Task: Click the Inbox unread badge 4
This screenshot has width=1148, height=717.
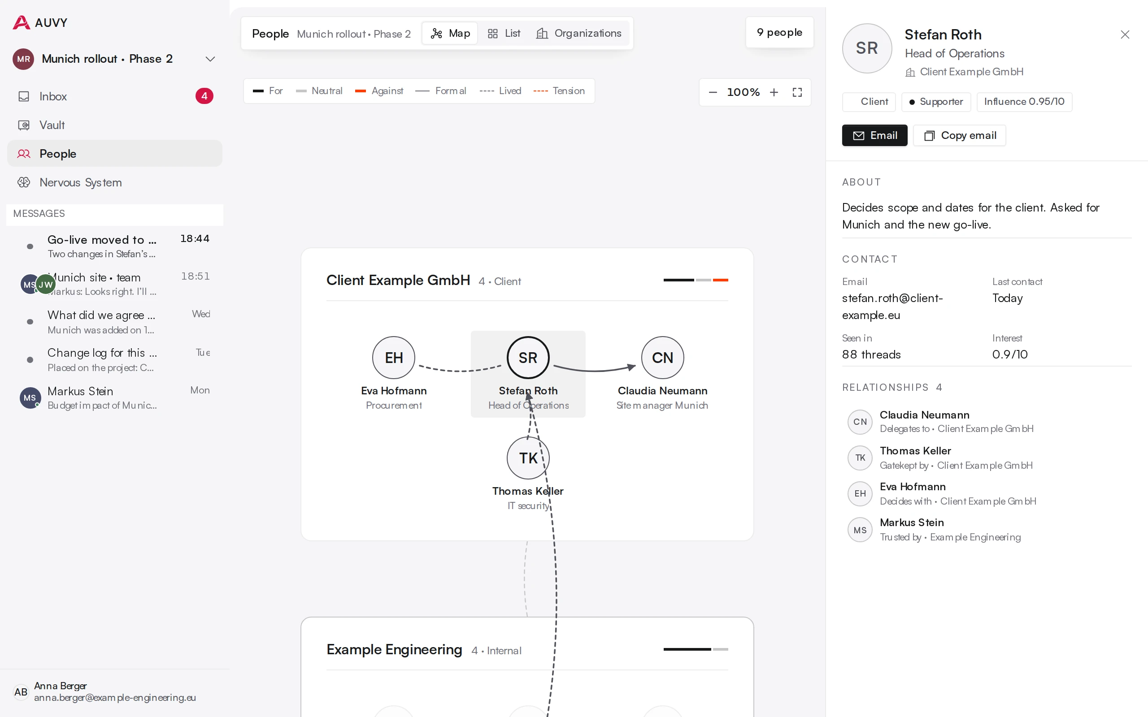Action: click(x=204, y=96)
